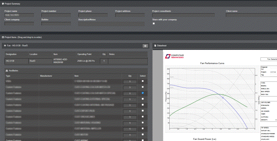Click the blue operating point marker on the curve
The image size is (277, 141).
click(223, 98)
